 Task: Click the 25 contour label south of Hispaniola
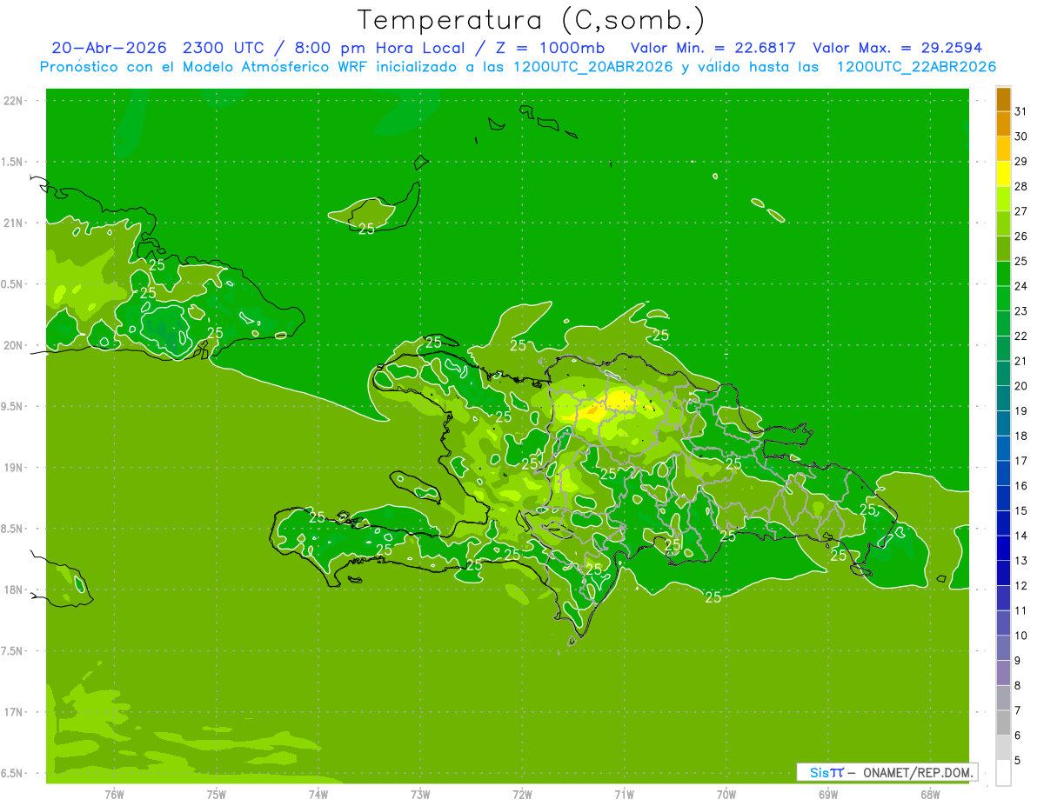point(713,596)
